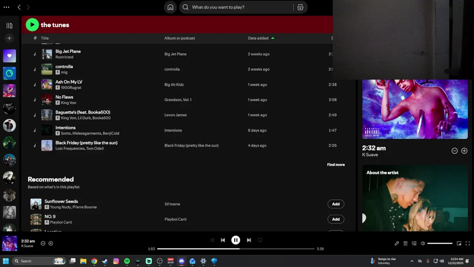
Task: Open song controlla title
Action: pyautogui.click(x=64, y=66)
